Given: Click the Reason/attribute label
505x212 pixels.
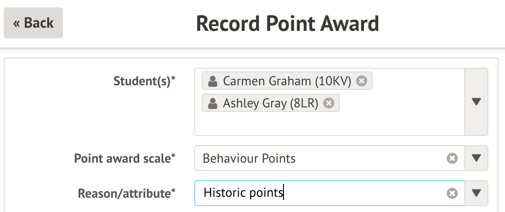Looking at the screenshot, I should tap(126, 194).
